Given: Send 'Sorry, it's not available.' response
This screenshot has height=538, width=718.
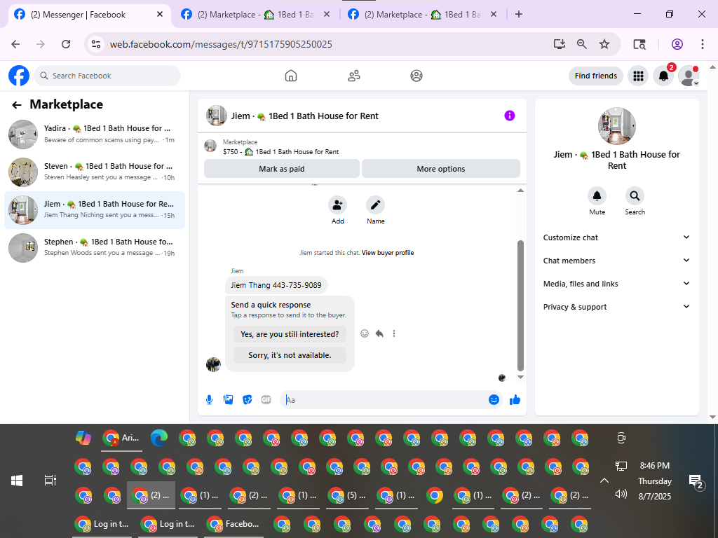Looking at the screenshot, I should (x=290, y=355).
